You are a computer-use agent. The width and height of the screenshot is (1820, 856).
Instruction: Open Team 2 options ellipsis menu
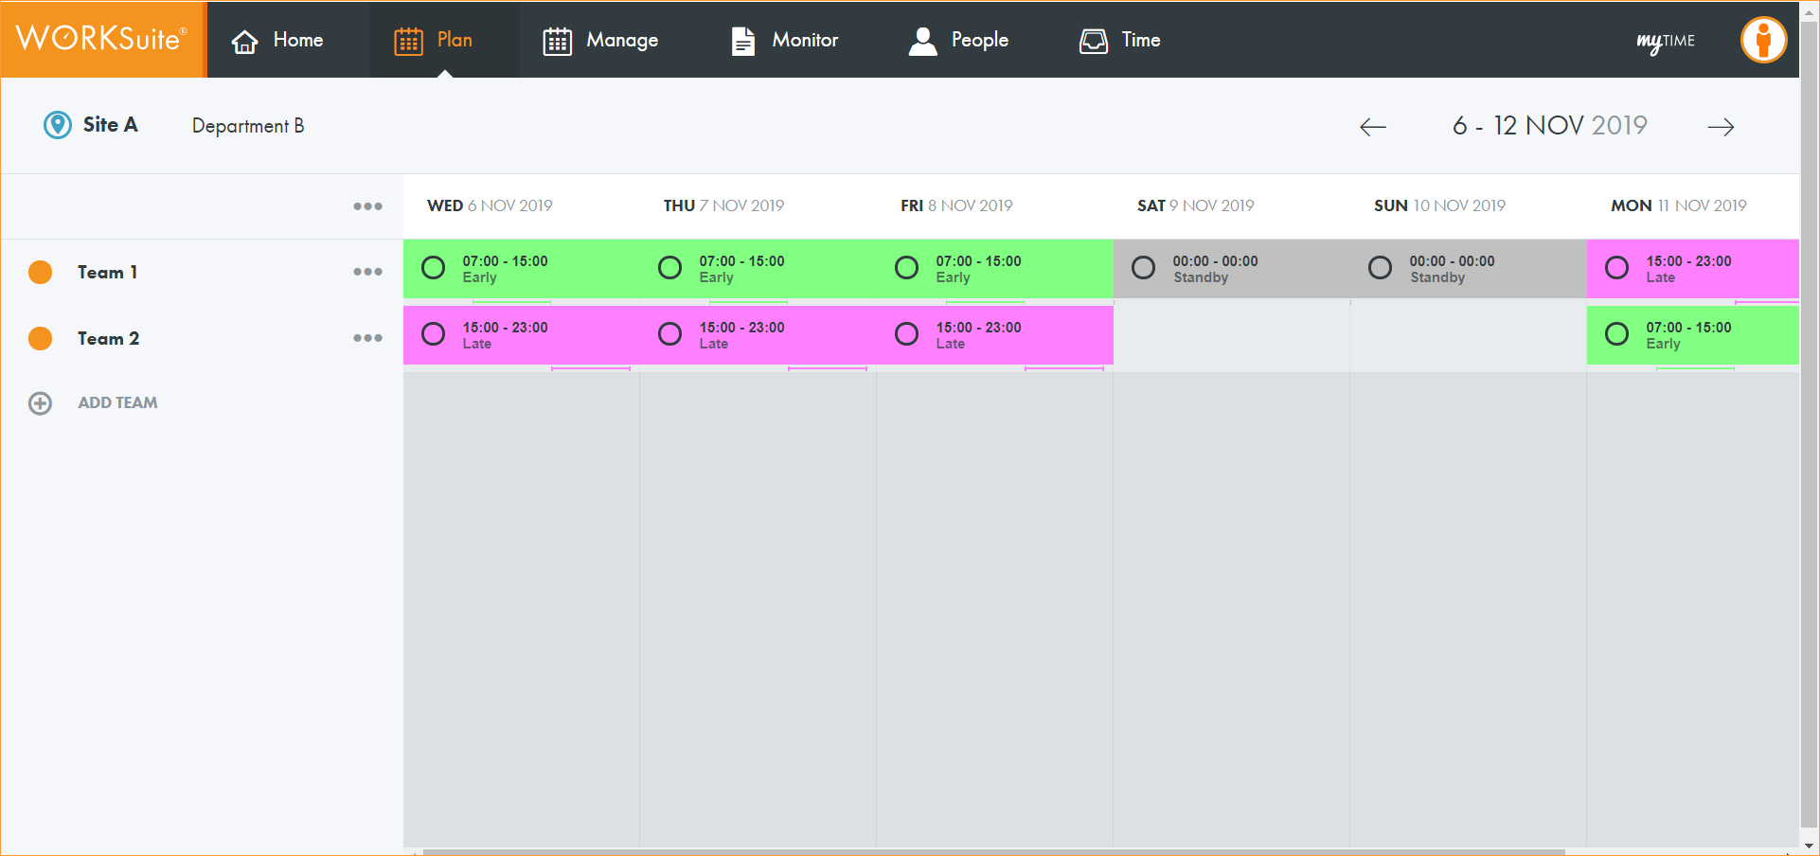[367, 338]
